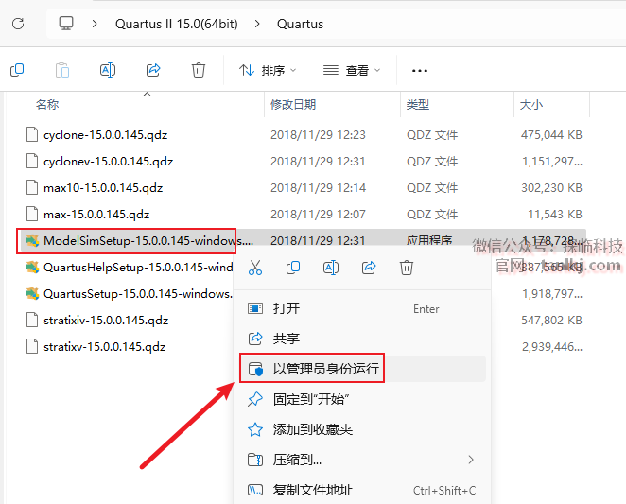Click the QuartusSetup installer icon

(32, 294)
